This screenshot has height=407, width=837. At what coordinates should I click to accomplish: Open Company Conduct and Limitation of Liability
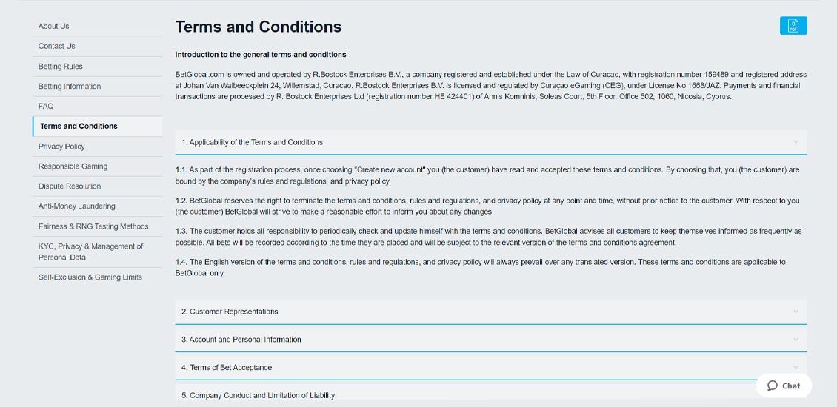pos(258,395)
